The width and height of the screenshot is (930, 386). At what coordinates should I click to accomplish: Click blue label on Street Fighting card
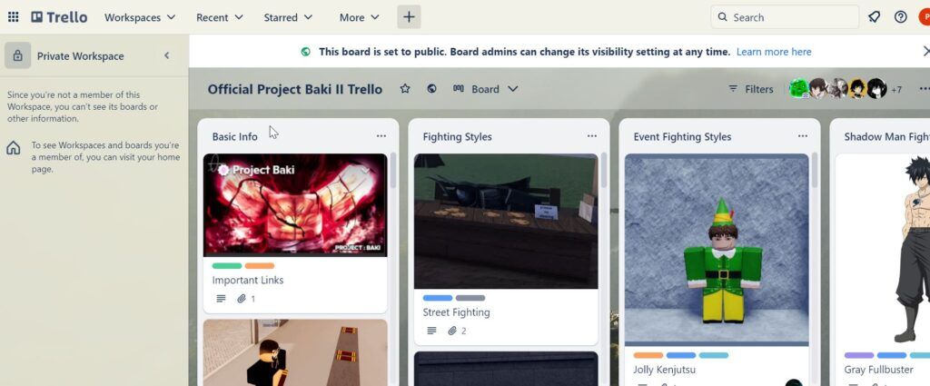tap(438, 298)
